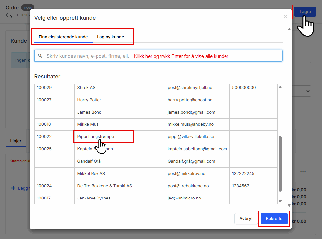Viewport: 322px width, 239px height.
Task: Focus the customer search input field
Action: point(88,56)
